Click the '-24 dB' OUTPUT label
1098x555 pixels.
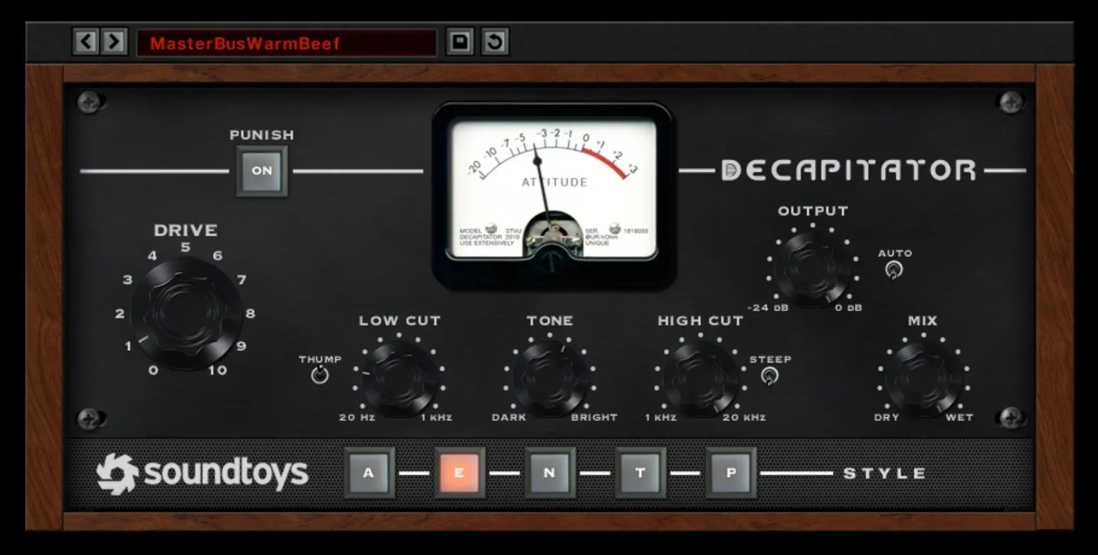coord(768,308)
